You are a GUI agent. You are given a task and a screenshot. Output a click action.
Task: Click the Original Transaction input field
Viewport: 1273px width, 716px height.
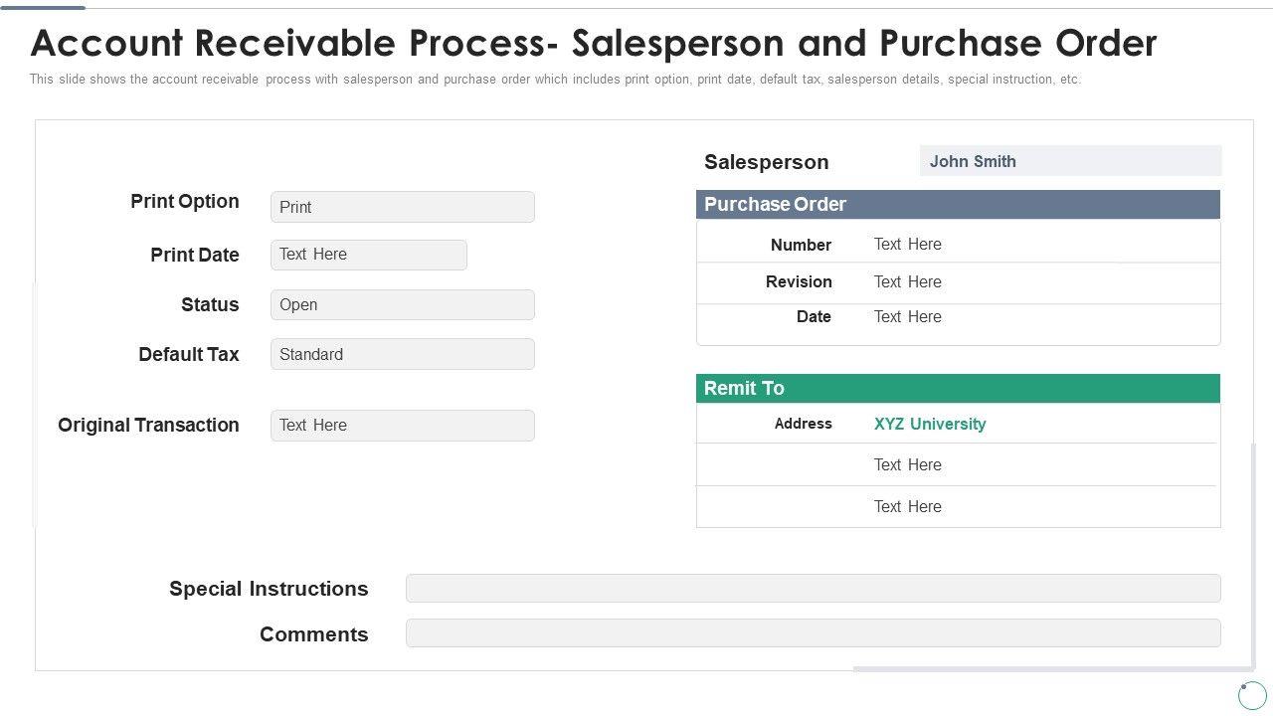tap(402, 426)
